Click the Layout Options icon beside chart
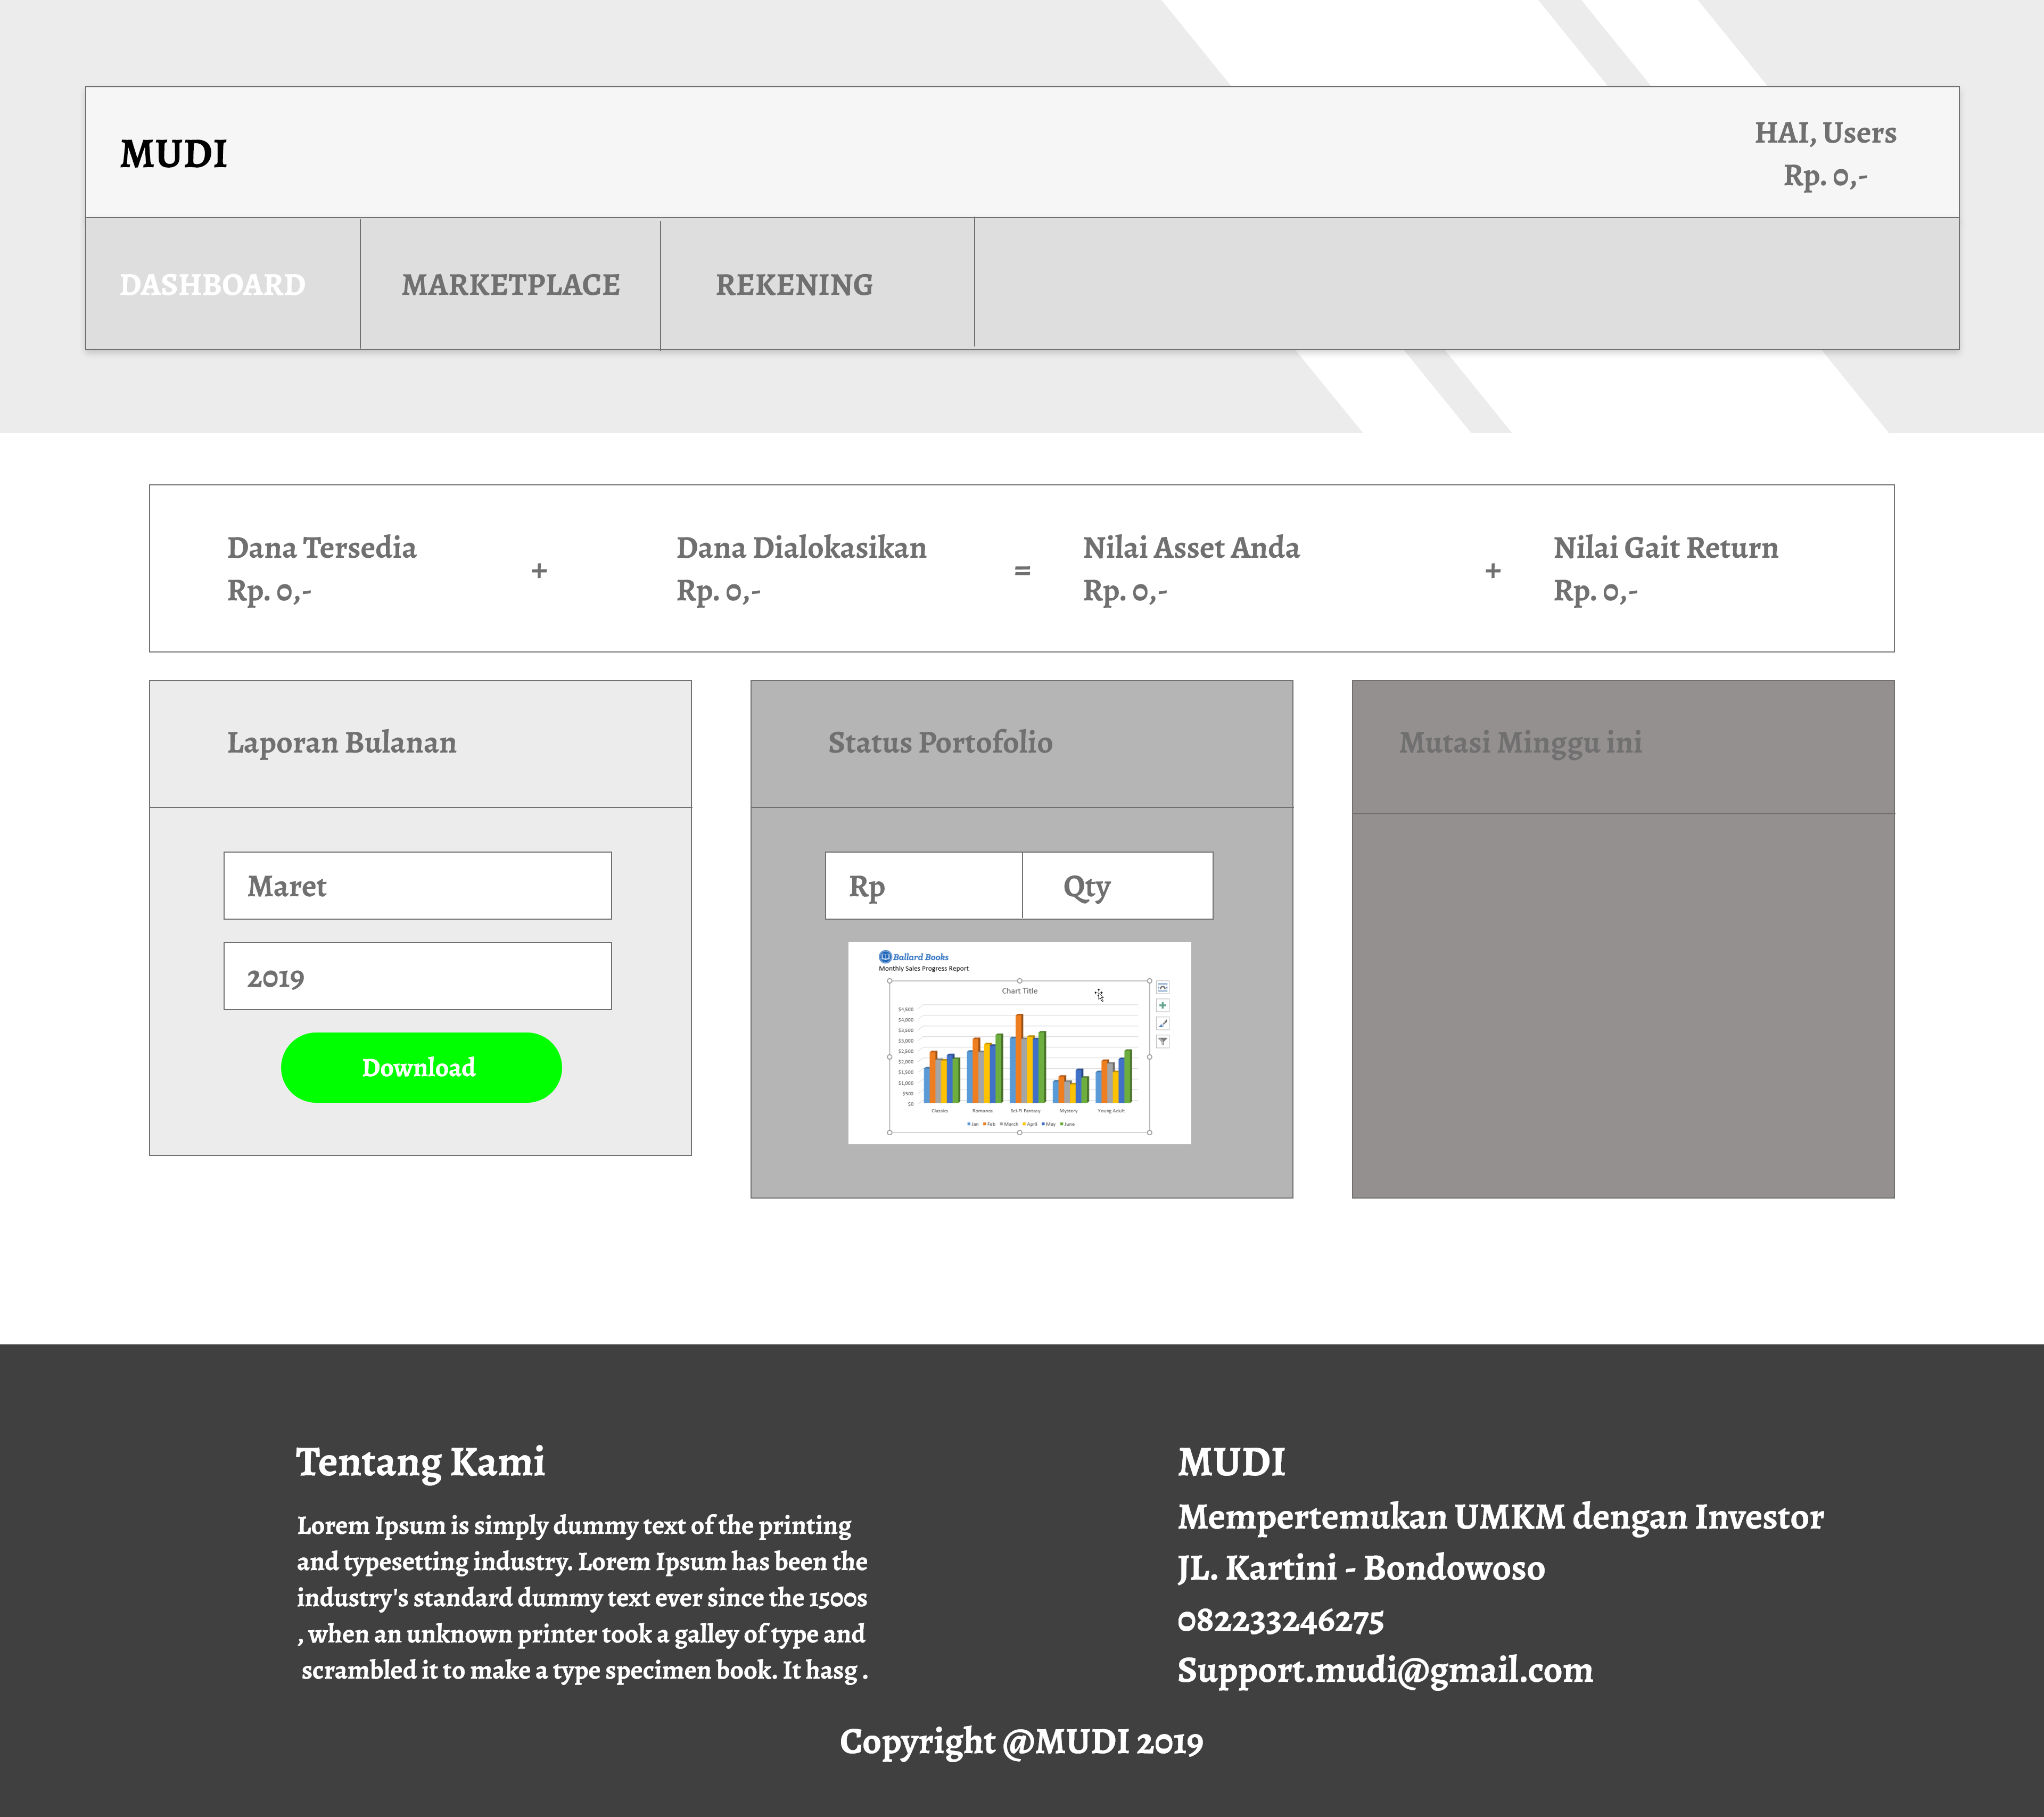The image size is (2044, 1817). [1162, 987]
